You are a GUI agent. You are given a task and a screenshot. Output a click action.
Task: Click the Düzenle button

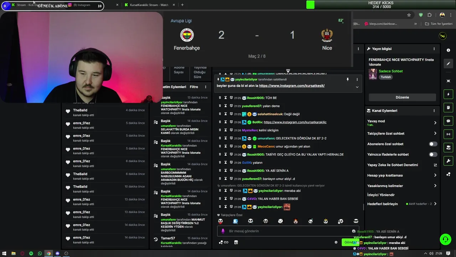[402, 97]
